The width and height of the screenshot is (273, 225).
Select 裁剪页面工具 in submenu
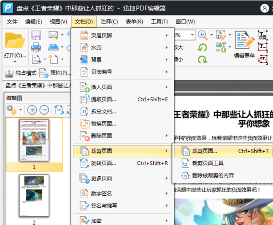(x=223, y=164)
